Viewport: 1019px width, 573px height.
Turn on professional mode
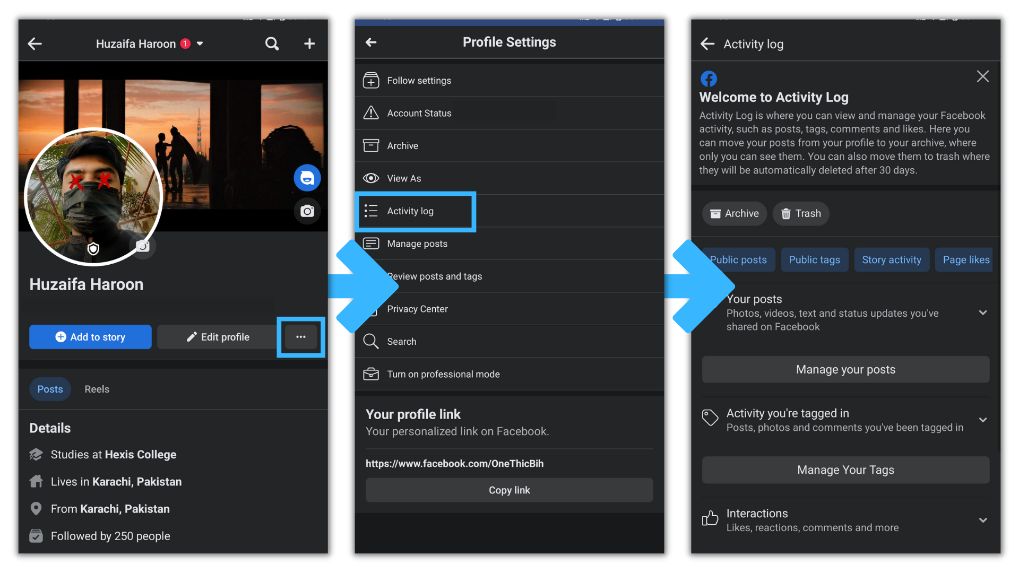pos(443,374)
